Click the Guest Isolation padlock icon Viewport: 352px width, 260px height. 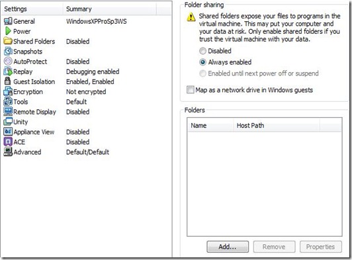point(8,81)
